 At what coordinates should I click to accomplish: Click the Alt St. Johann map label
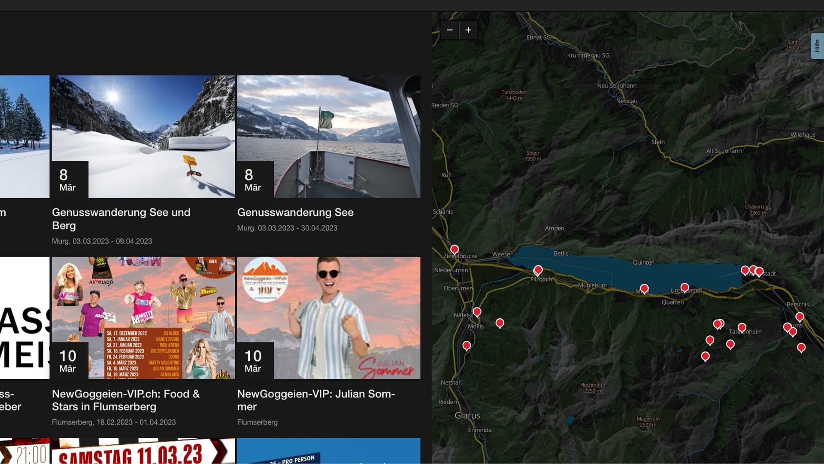tap(724, 151)
